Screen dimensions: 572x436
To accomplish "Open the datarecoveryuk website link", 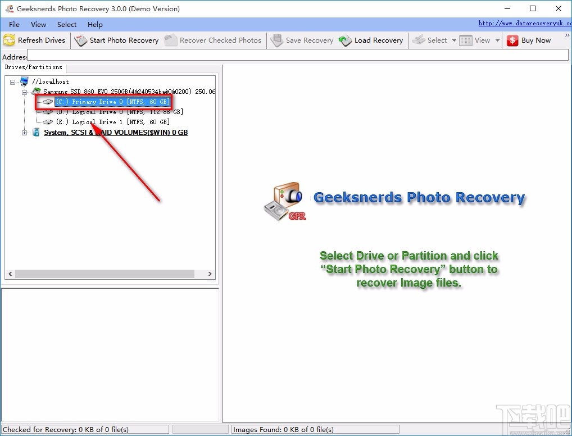I will [525, 23].
